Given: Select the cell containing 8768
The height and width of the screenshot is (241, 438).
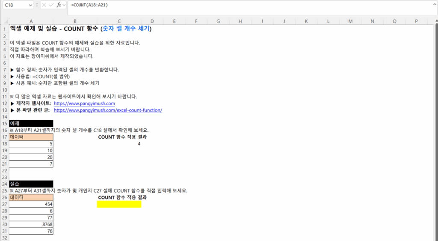Looking at the screenshot, I should point(31,224).
